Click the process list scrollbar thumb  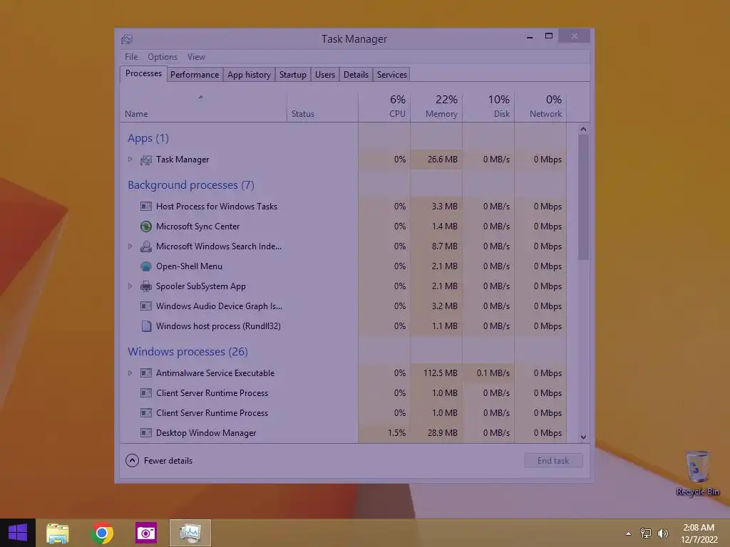pos(583,197)
